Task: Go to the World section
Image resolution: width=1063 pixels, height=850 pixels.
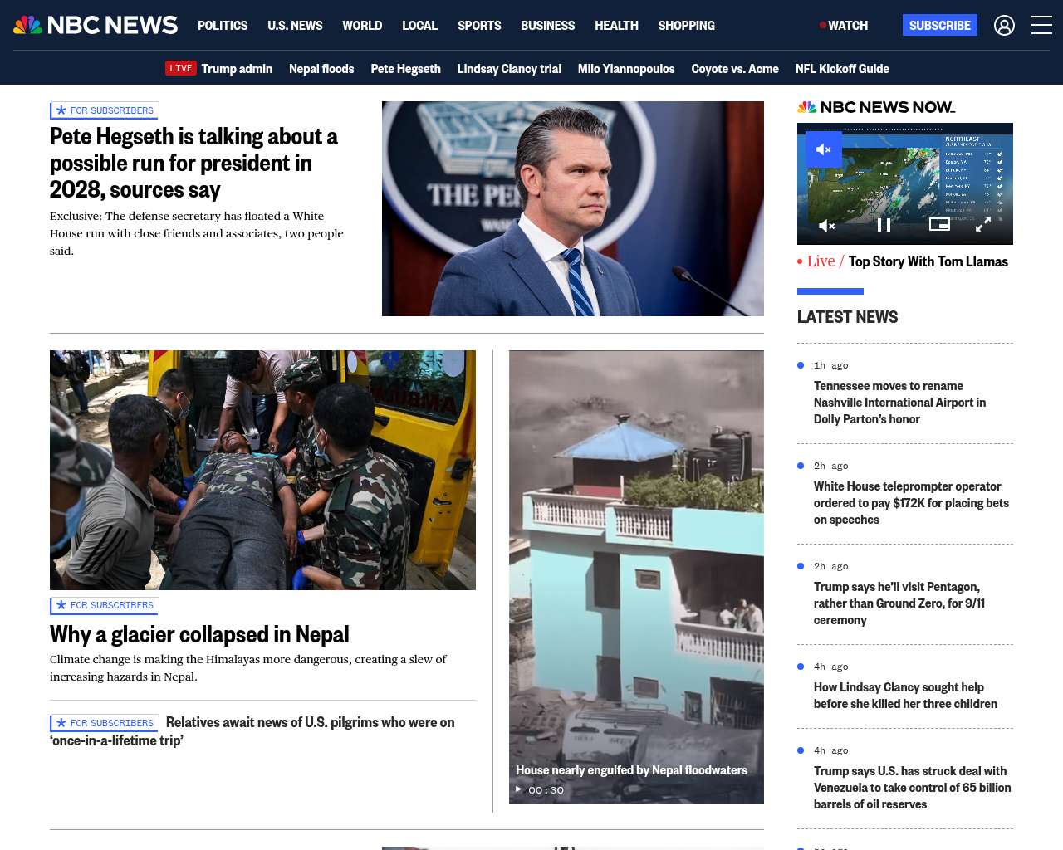Action: [362, 26]
